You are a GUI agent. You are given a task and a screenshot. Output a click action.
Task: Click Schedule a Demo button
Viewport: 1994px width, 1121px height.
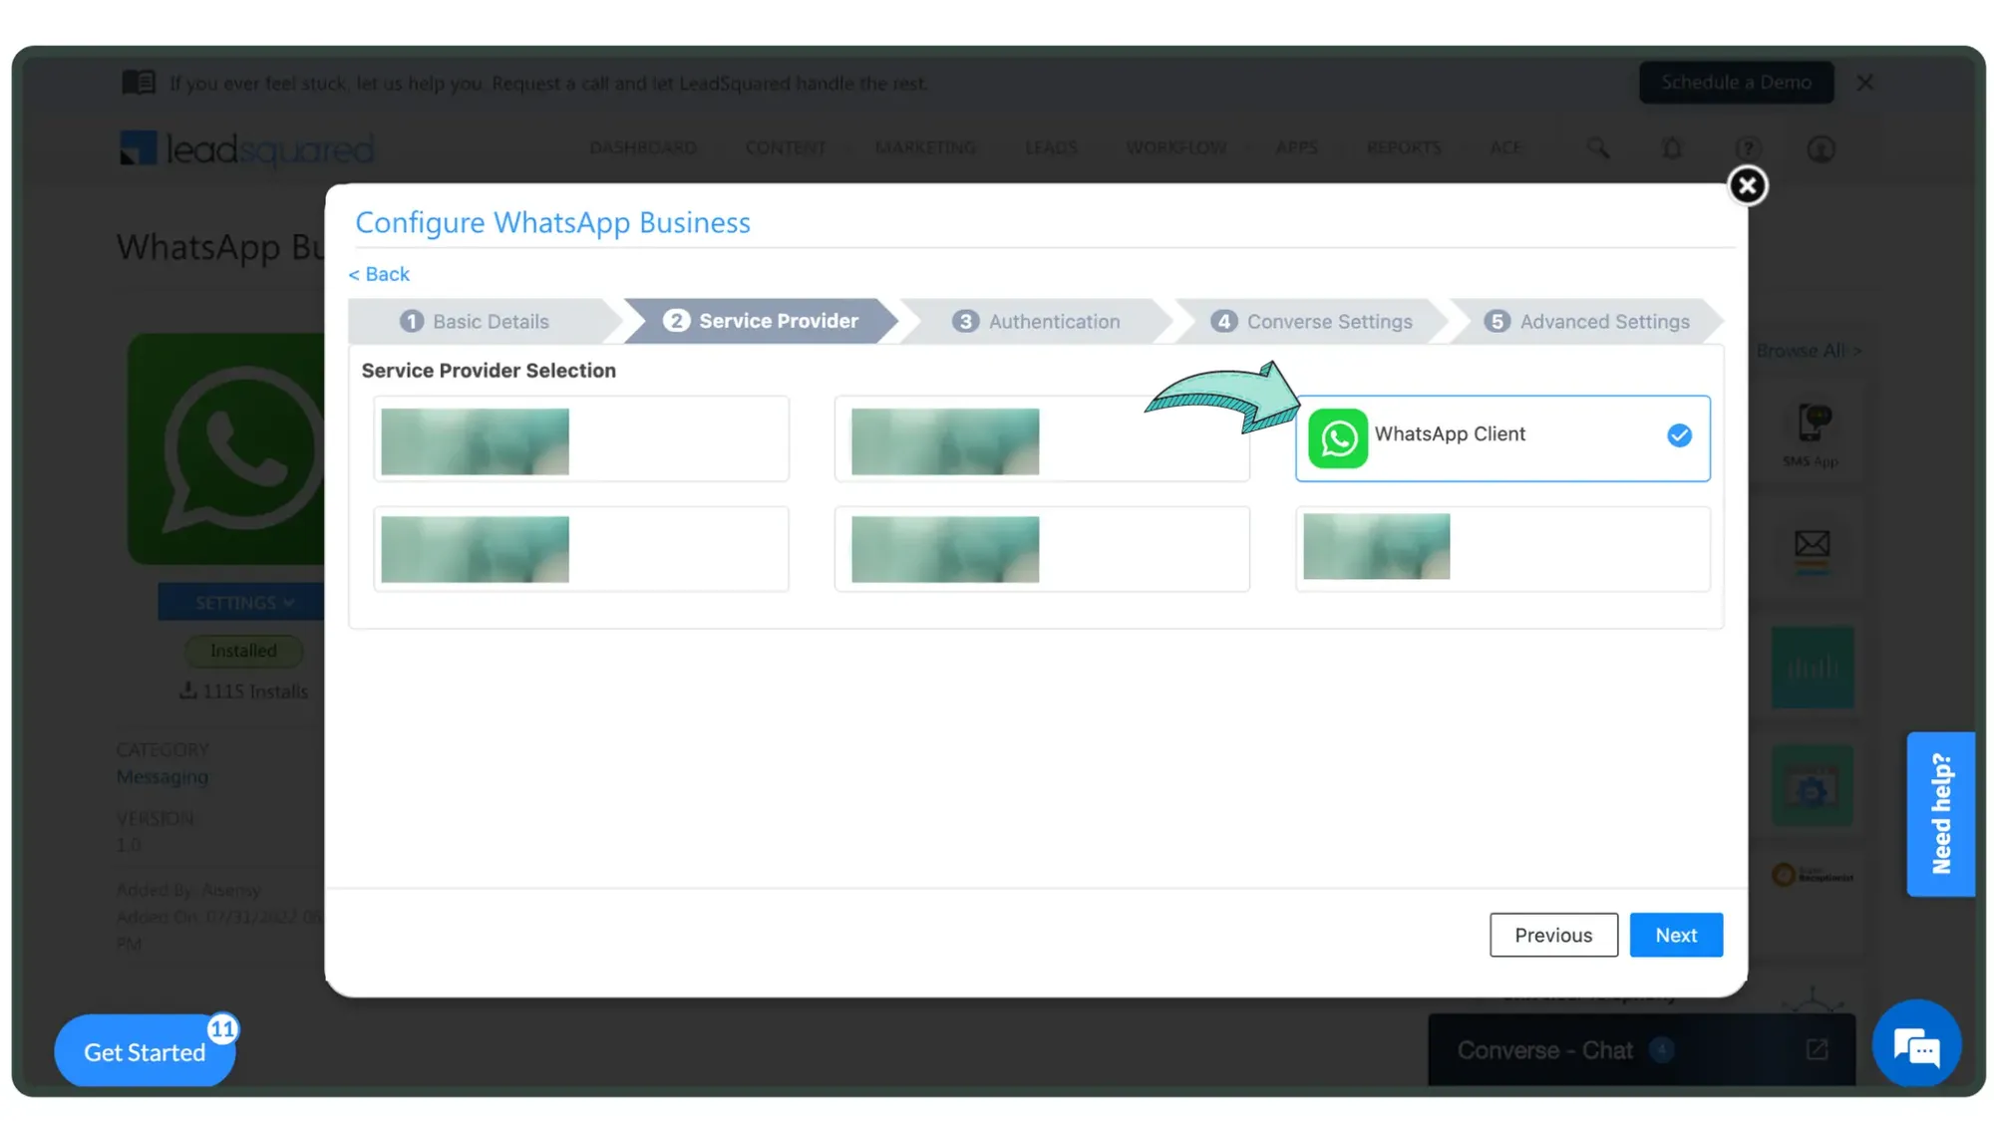click(1736, 83)
